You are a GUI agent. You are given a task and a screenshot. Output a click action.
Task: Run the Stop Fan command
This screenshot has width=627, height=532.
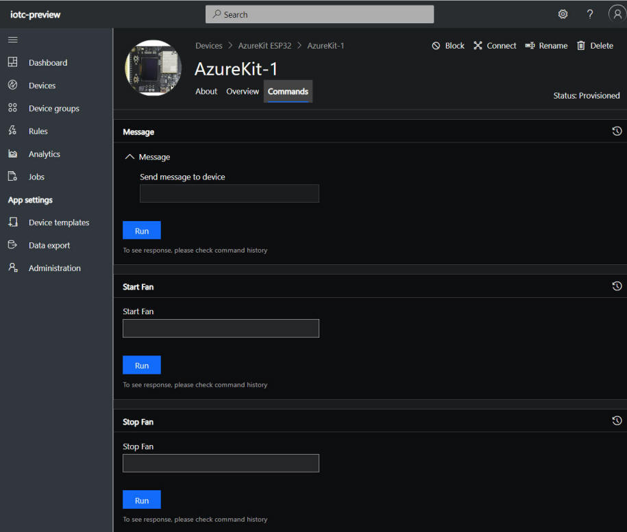pyautogui.click(x=142, y=500)
